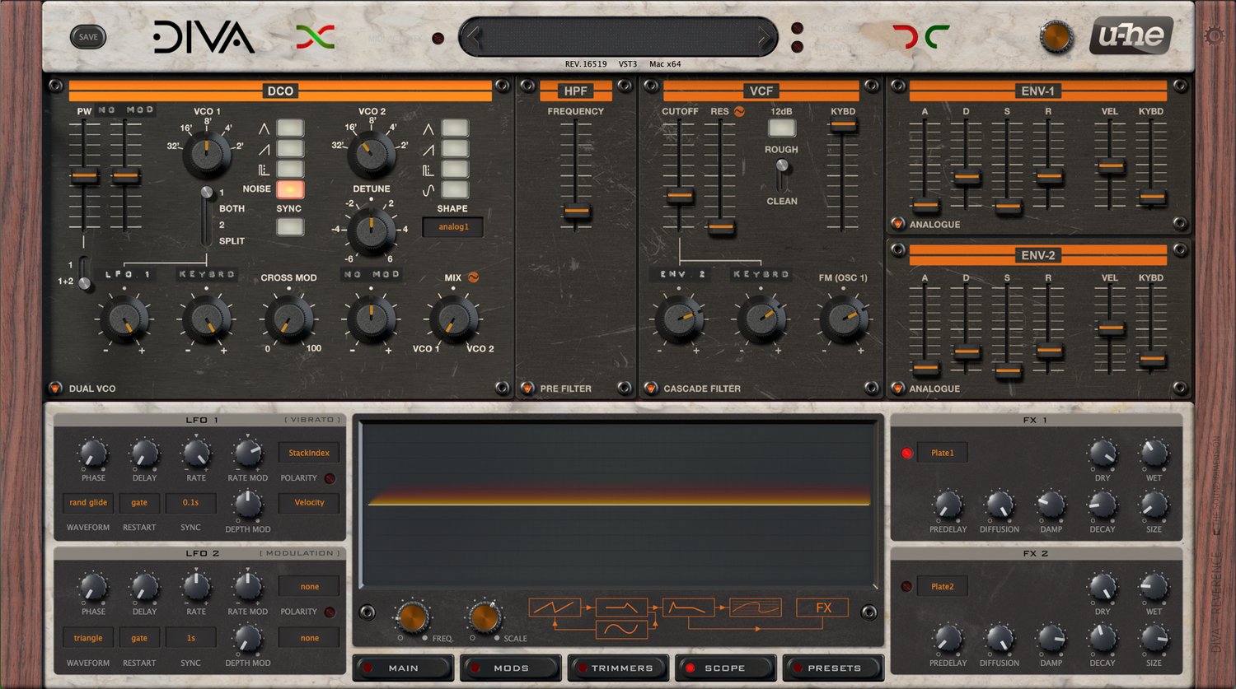Toggle the LFO 2 POLARITY LED
This screenshot has width=1236, height=689.
tap(330, 612)
